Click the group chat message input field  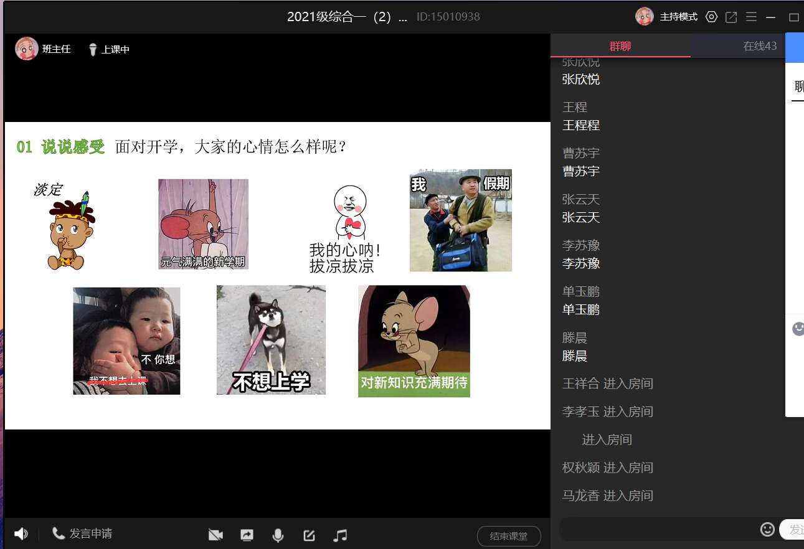(x=658, y=530)
